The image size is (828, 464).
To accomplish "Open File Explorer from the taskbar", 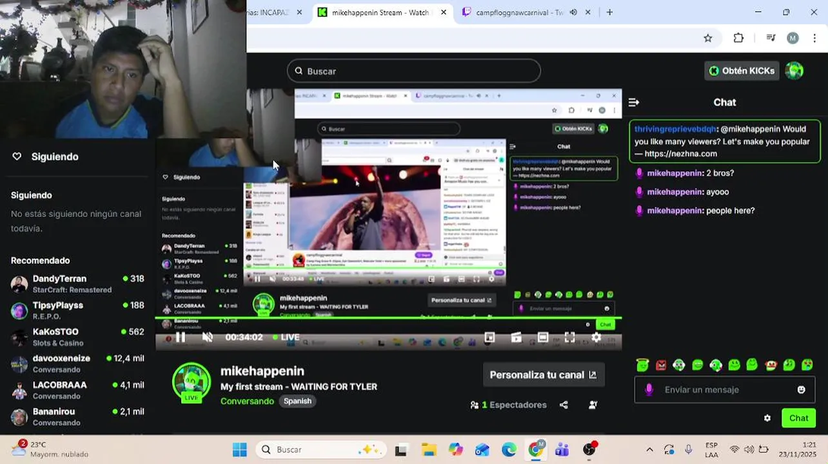I will click(x=429, y=450).
